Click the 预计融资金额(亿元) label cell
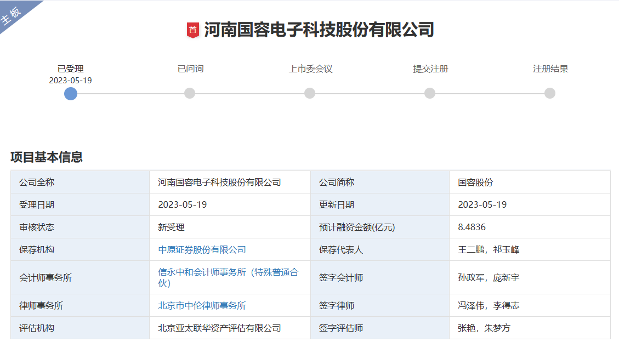 point(380,227)
